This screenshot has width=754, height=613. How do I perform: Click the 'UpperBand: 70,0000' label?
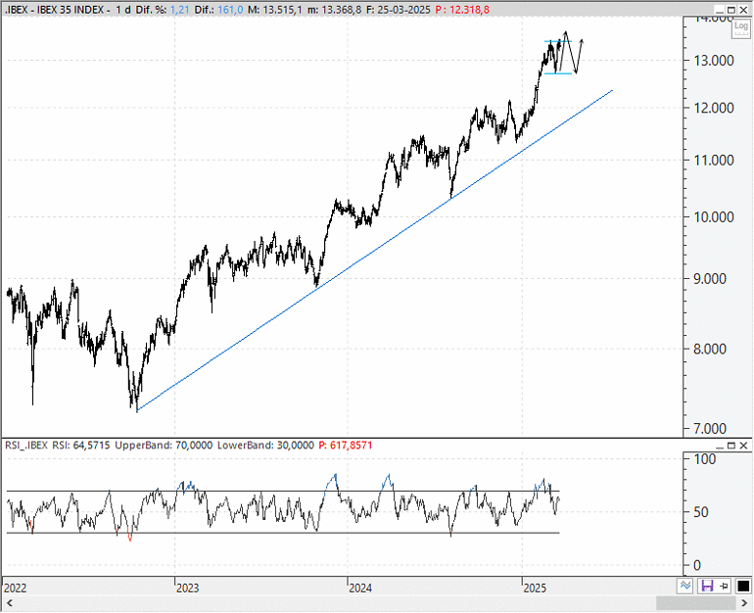click(164, 446)
